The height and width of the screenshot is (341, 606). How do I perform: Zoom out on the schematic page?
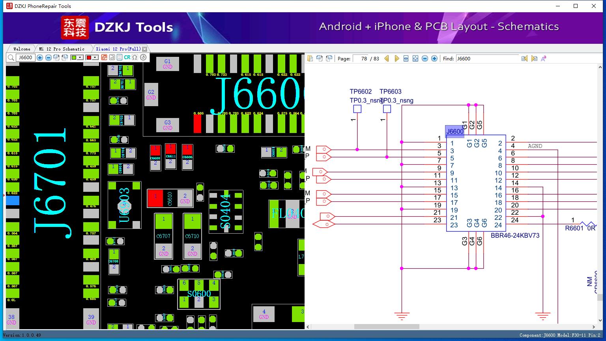(x=425, y=58)
